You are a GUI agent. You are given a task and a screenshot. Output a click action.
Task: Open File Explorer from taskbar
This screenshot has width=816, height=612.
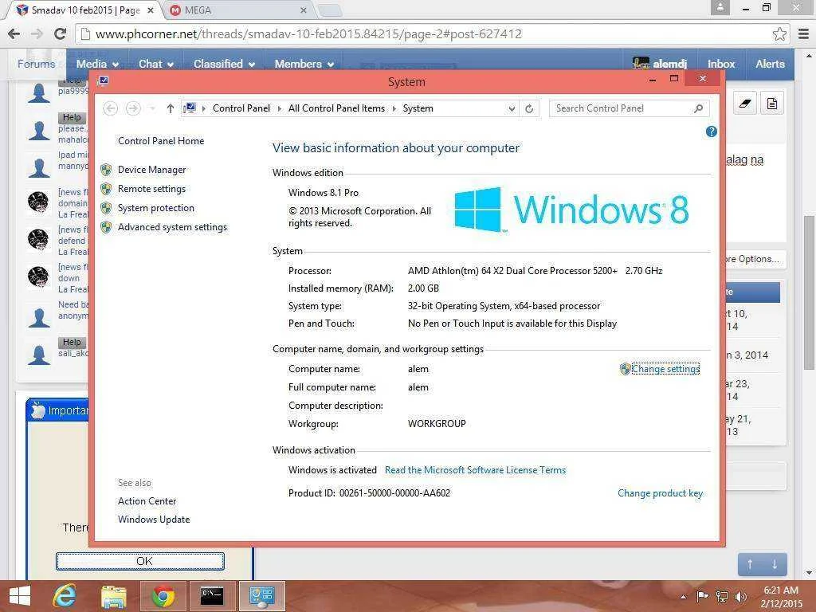[x=113, y=596]
